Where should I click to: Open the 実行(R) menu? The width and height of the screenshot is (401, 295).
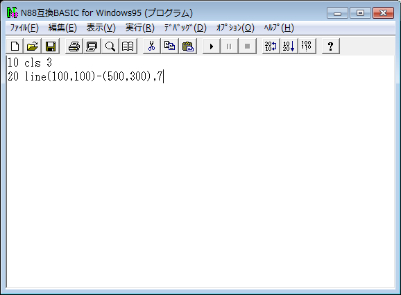[140, 28]
